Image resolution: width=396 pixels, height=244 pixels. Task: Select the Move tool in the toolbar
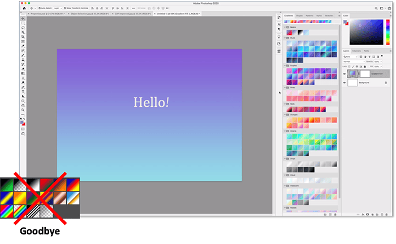pyautogui.click(x=23, y=18)
